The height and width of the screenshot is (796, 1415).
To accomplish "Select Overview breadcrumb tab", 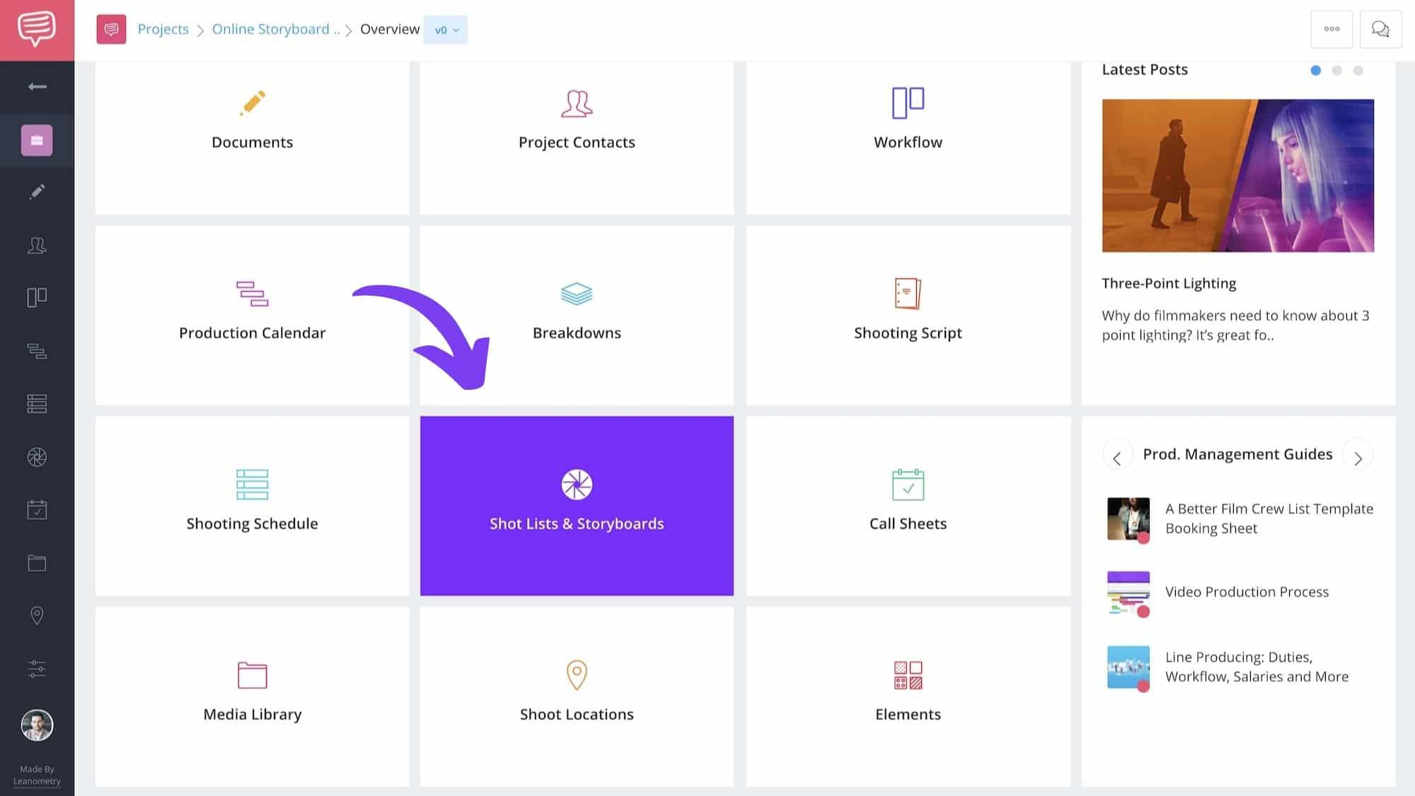I will tap(390, 29).
